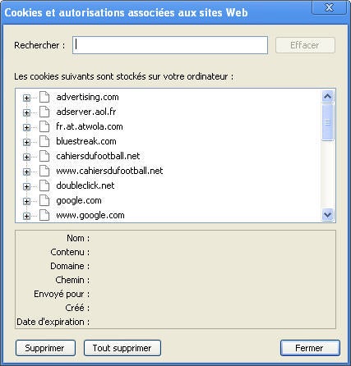The image size is (351, 366).
Task: Click the page icon beside doubleclick.net
Action: click(44, 185)
